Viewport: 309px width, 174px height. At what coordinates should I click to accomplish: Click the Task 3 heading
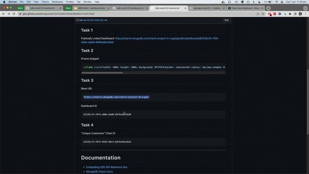87,80
